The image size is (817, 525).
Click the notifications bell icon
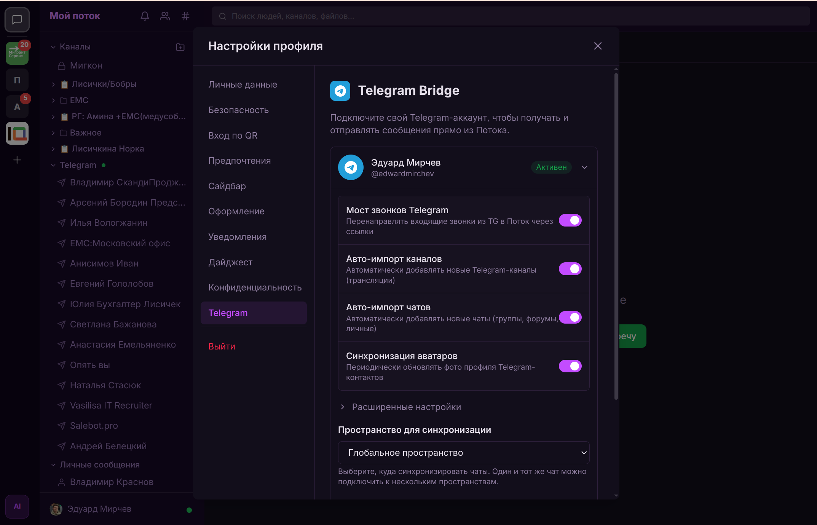[x=145, y=16]
